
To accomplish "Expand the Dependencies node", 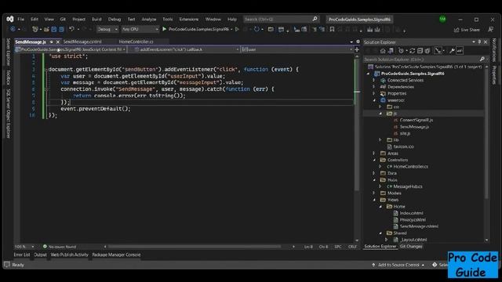I will (374, 87).
